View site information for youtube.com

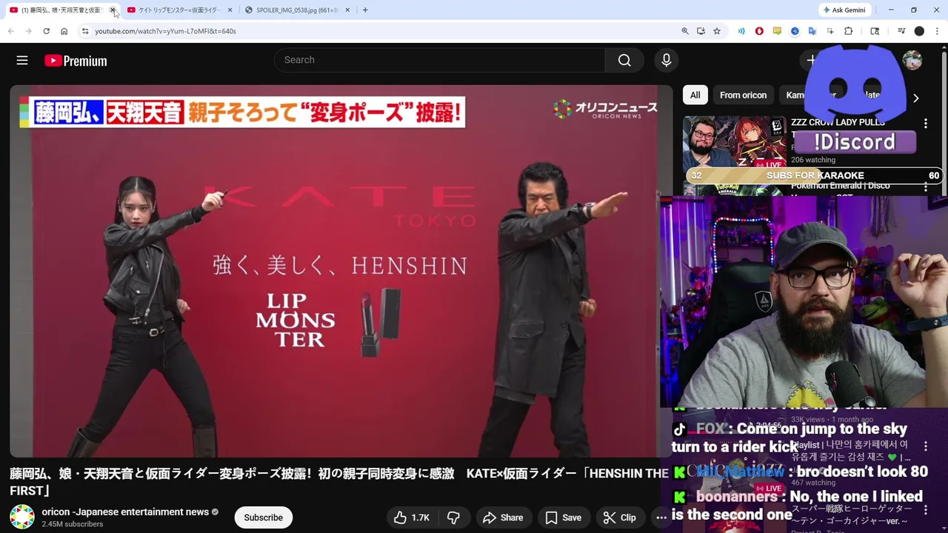(x=85, y=31)
